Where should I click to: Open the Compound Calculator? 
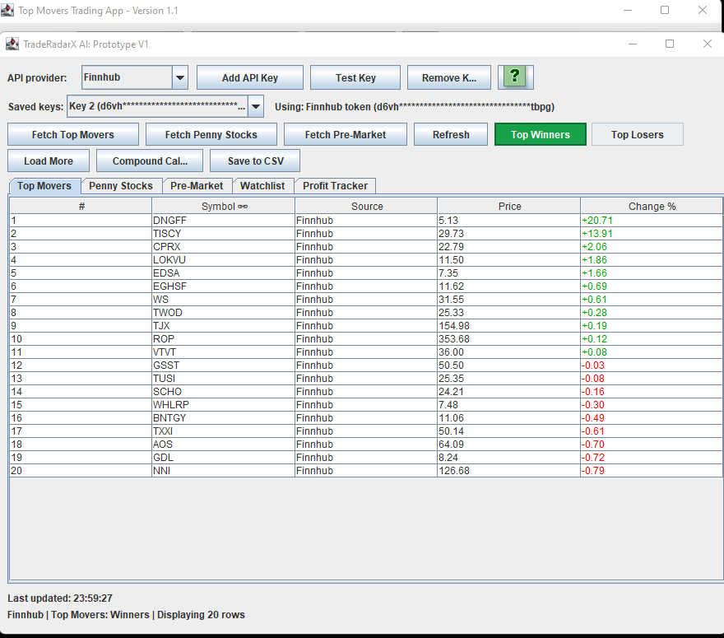pos(149,160)
